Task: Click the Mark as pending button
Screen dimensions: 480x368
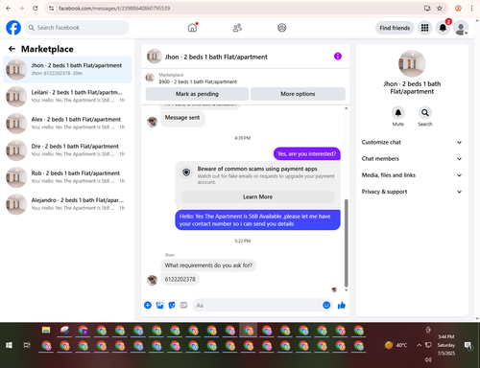Action: [197, 94]
